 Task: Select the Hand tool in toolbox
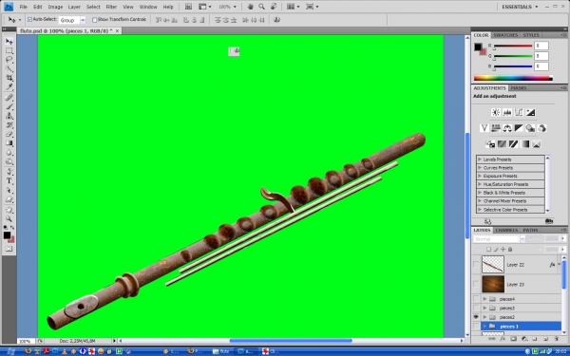(x=9, y=210)
